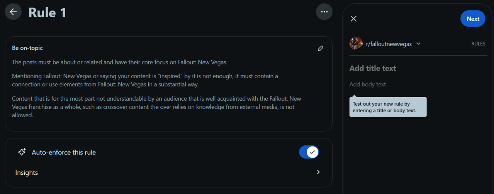The height and width of the screenshot is (194, 494).
Task: Open the RULES link in the test panel
Action: coord(478,44)
